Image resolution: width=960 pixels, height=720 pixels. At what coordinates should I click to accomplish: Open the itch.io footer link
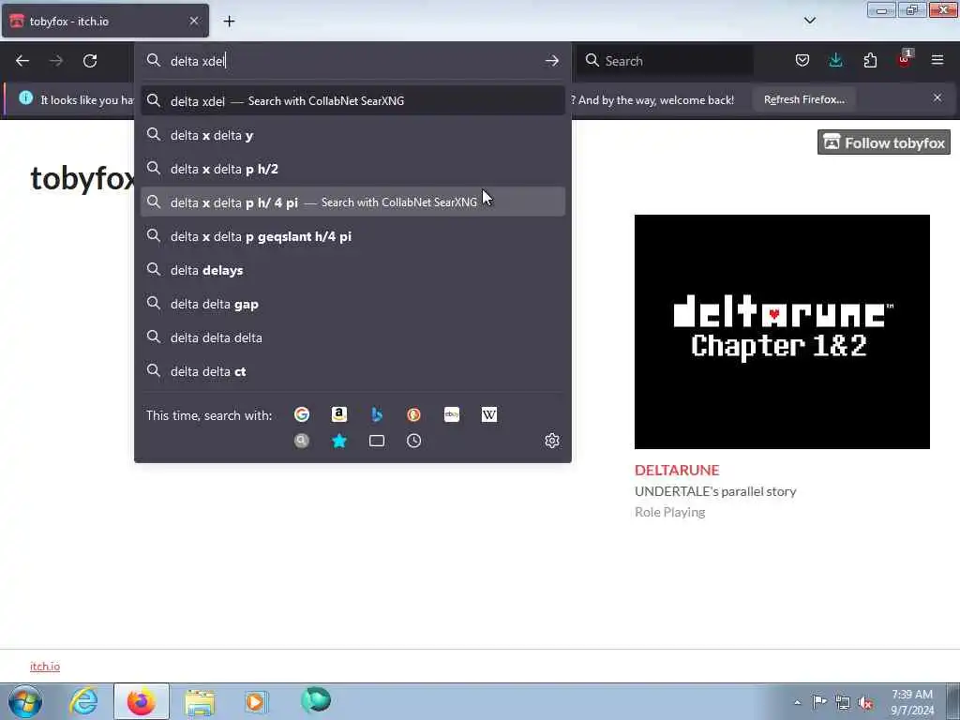(45, 667)
